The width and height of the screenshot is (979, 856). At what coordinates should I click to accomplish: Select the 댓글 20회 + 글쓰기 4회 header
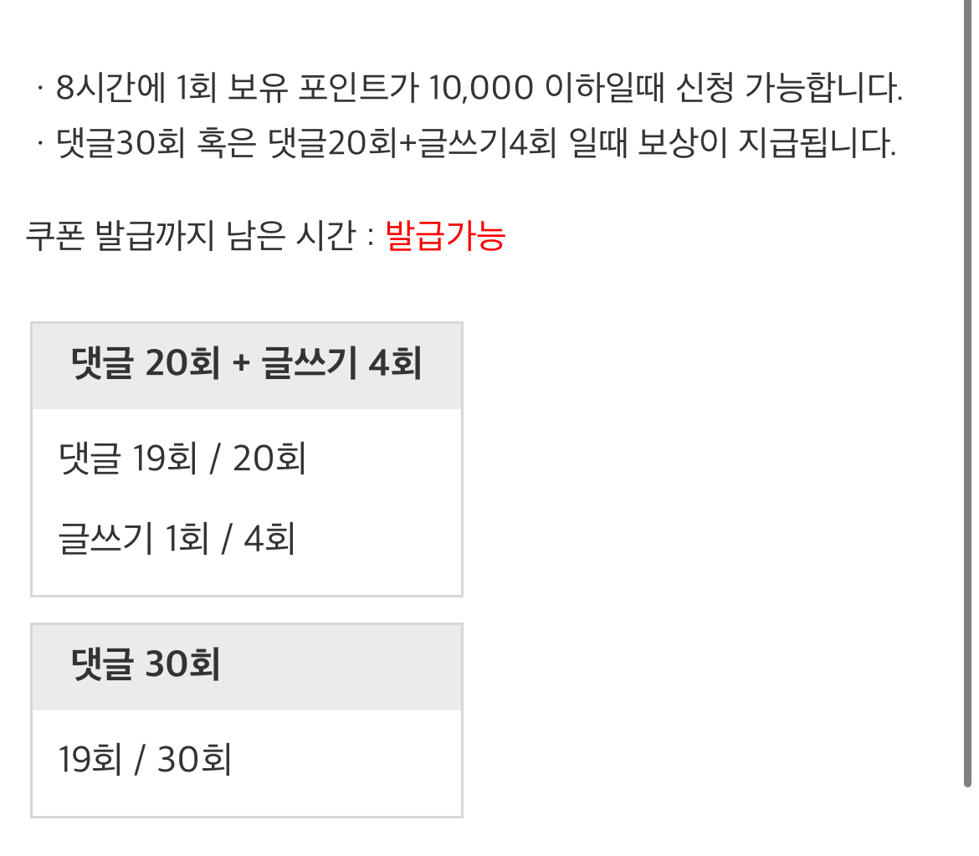[247, 366]
